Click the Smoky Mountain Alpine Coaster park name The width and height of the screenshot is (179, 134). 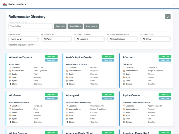click(x=137, y=102)
